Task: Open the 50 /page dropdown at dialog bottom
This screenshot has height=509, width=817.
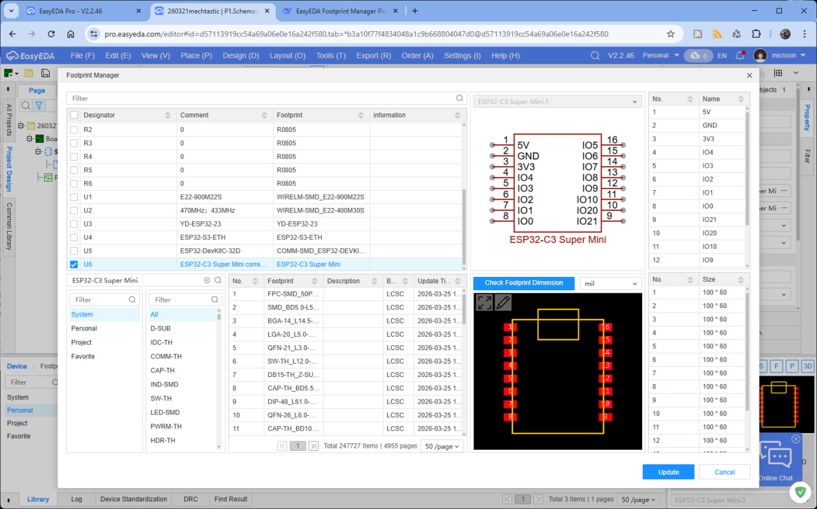Action: [442, 446]
